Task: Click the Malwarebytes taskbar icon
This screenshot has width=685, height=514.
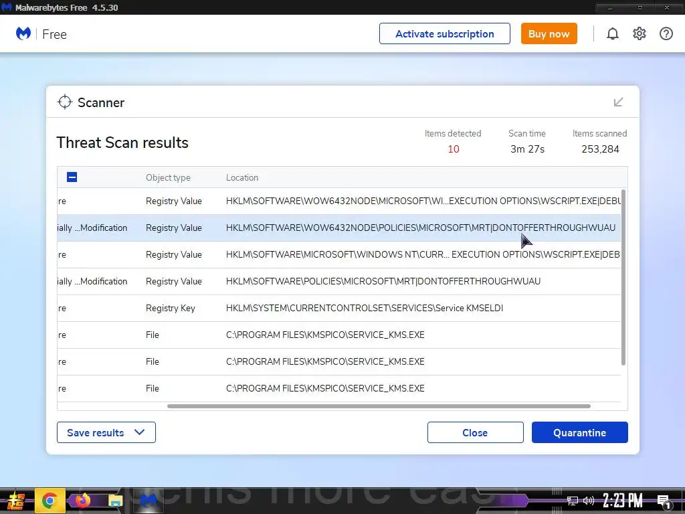Action: [149, 501]
